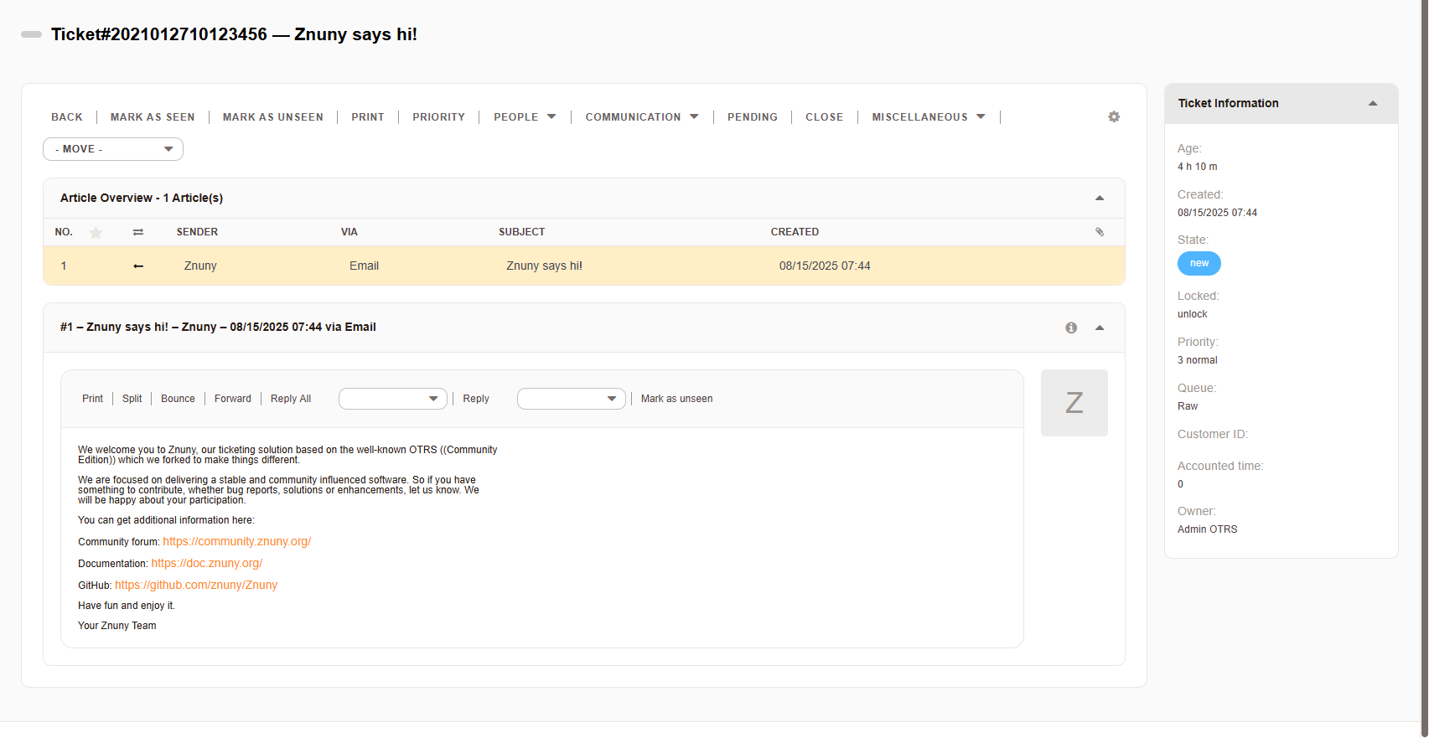Open the People menu

[524, 117]
